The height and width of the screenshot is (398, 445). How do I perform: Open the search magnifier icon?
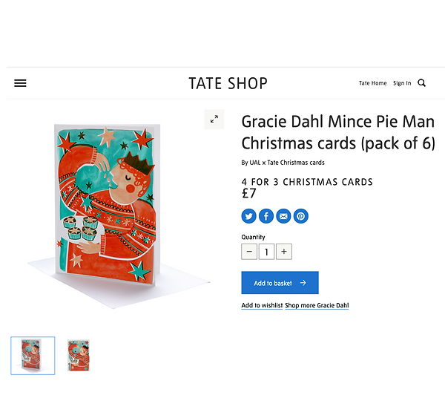(x=421, y=83)
